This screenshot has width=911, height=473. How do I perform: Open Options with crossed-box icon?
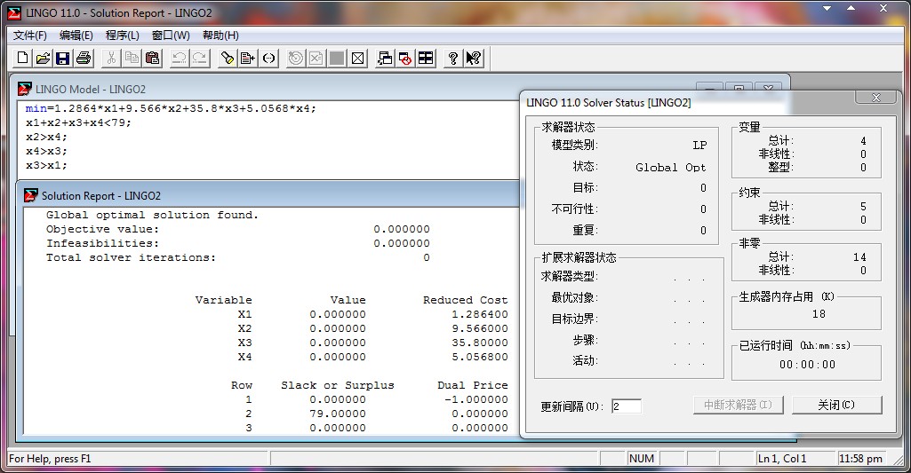click(x=358, y=58)
